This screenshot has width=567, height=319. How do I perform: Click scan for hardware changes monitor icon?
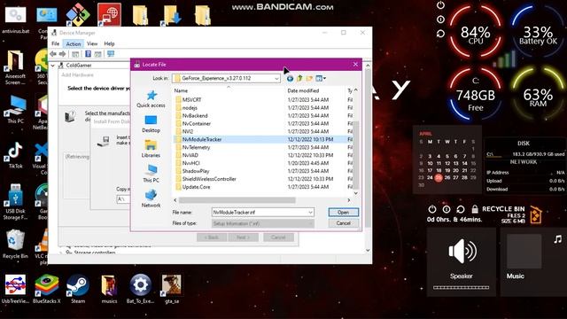(x=111, y=54)
